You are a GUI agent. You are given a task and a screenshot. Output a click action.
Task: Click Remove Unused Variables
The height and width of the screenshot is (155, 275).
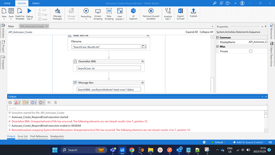[x=151, y=14]
